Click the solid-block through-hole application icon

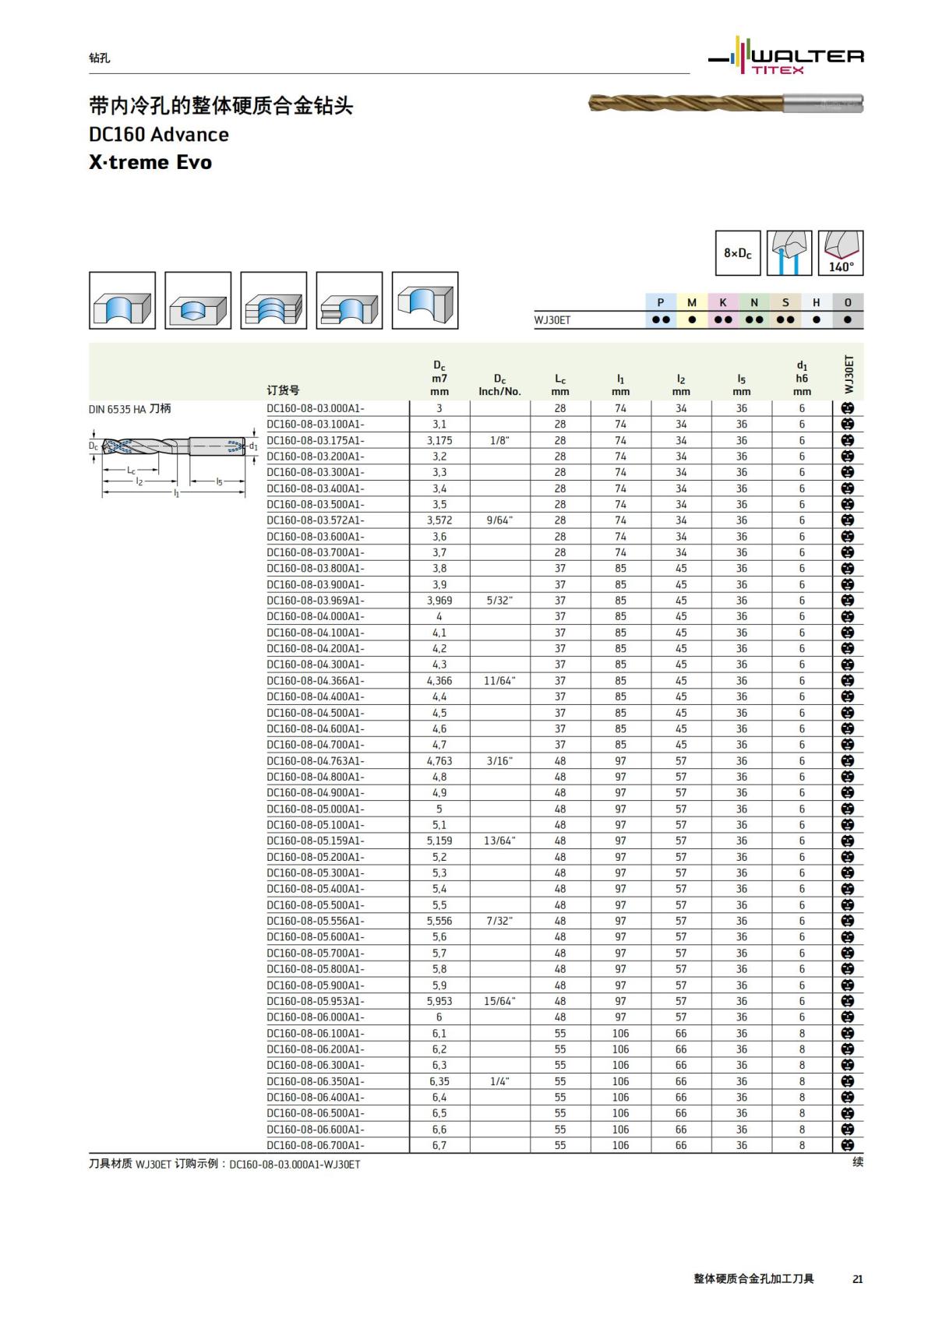[x=122, y=301]
